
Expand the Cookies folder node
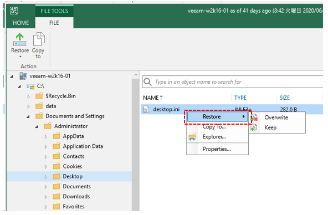(46, 167)
